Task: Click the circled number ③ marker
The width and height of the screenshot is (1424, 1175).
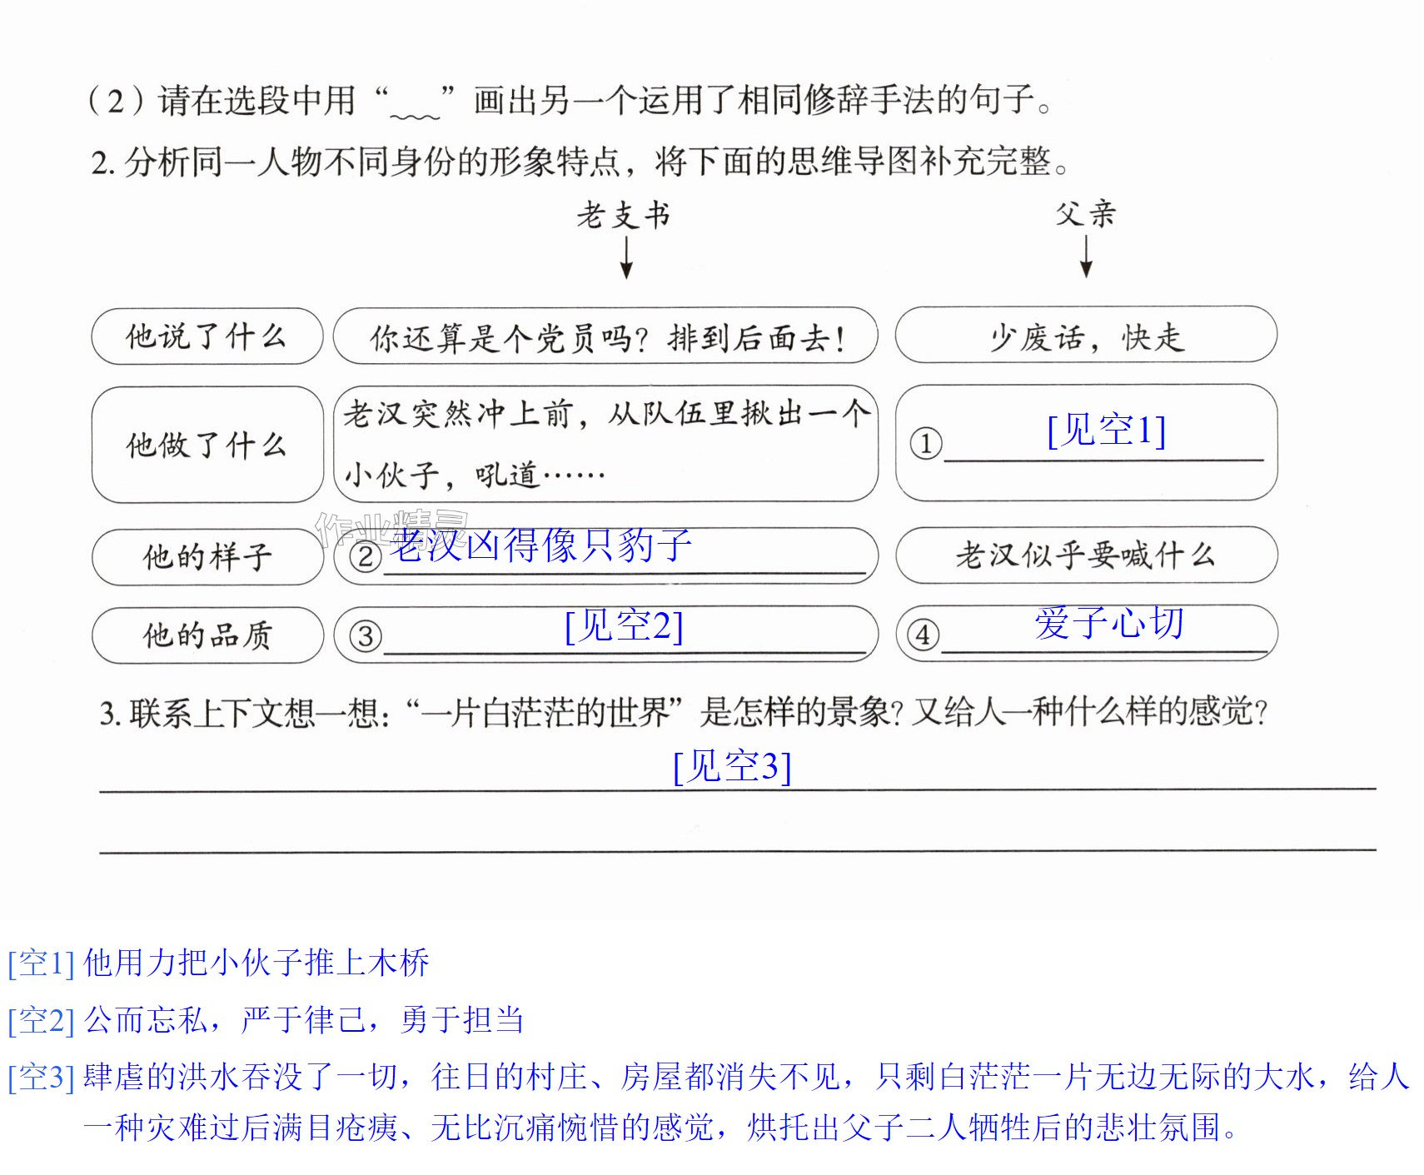Action: (365, 636)
